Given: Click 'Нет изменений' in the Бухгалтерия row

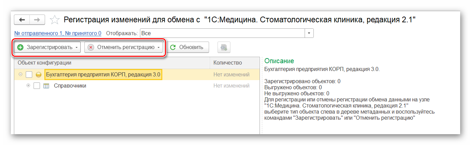Looking at the screenshot, I should (231, 75).
